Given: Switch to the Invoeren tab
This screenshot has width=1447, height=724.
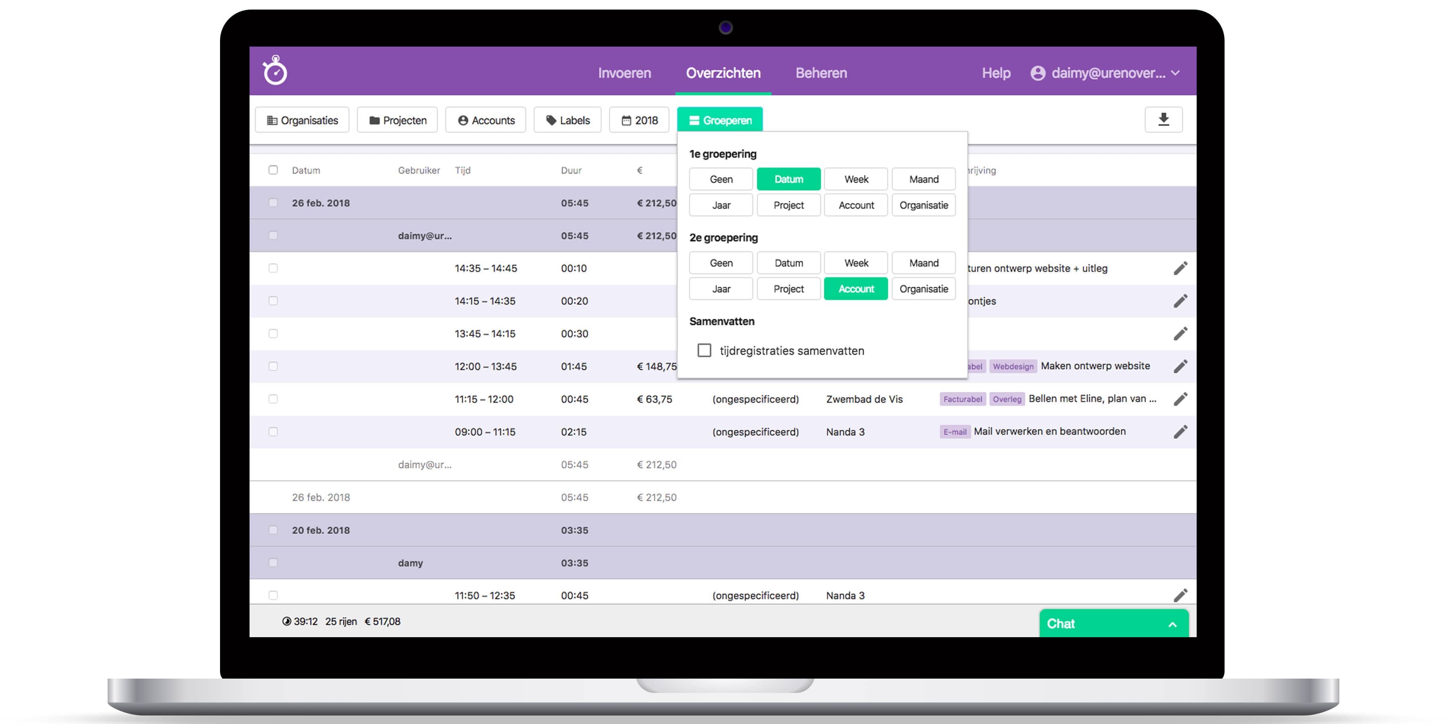Looking at the screenshot, I should click(x=624, y=73).
